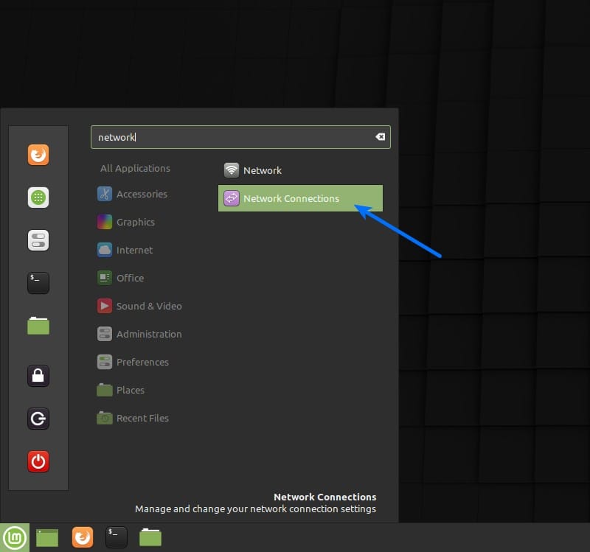
Task: Open System Settings from the favorites sidebar
Action: pos(38,240)
